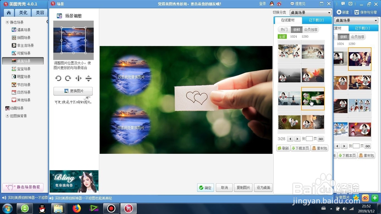Rotate image clockwise icon
Screen dimensions: 381x214
(68, 78)
